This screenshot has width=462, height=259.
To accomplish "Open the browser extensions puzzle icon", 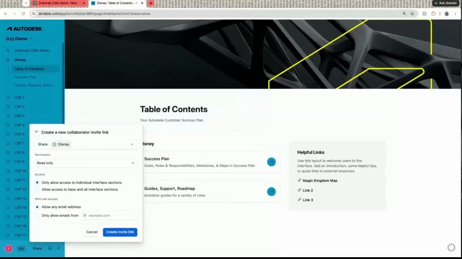I will 434,14.
